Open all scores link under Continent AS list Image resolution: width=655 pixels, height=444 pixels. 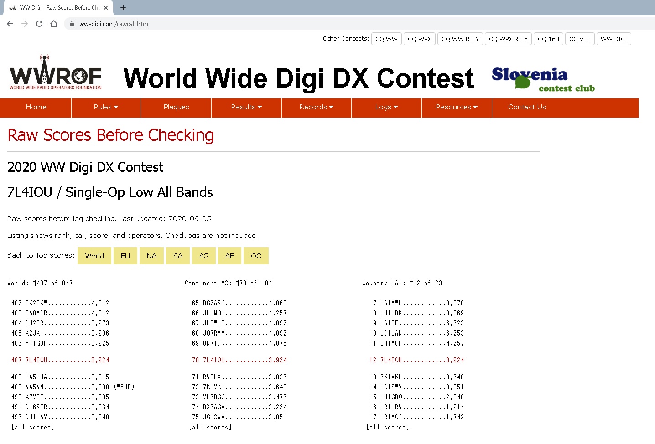tap(210, 427)
